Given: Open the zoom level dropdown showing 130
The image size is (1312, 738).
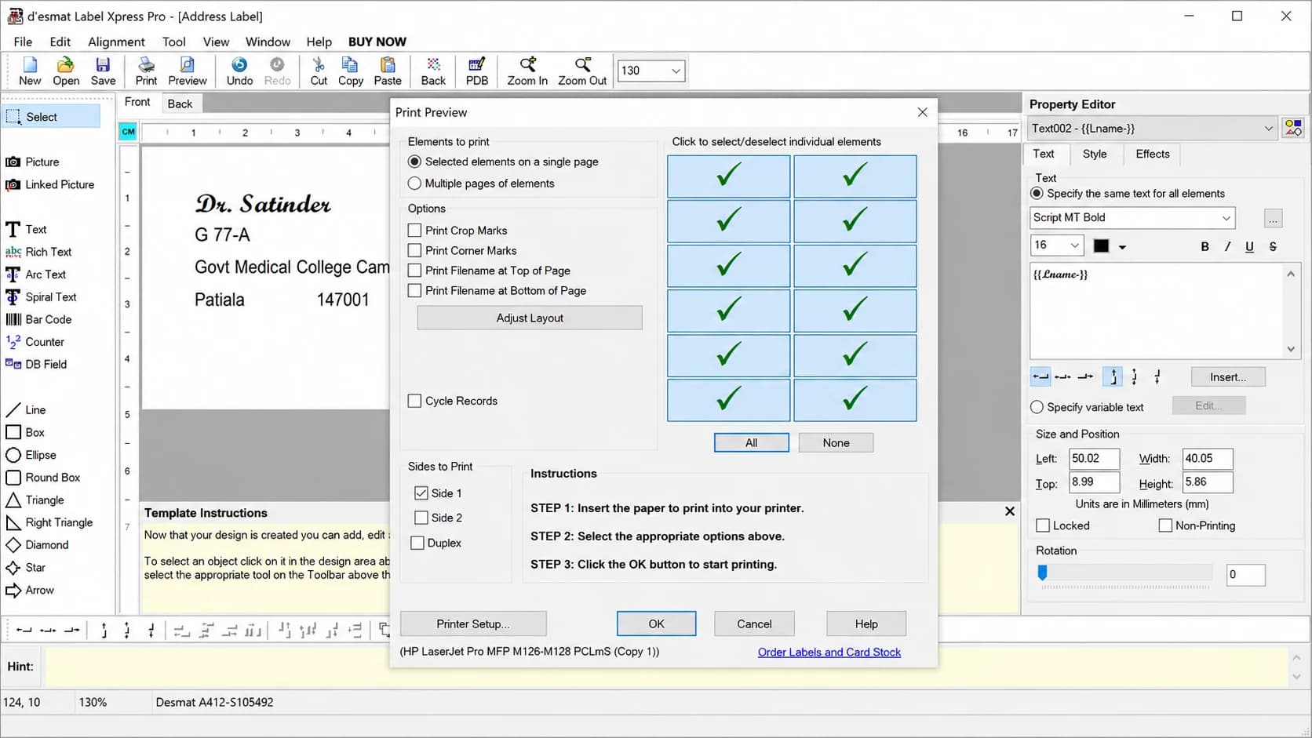Looking at the screenshot, I should 676,71.
